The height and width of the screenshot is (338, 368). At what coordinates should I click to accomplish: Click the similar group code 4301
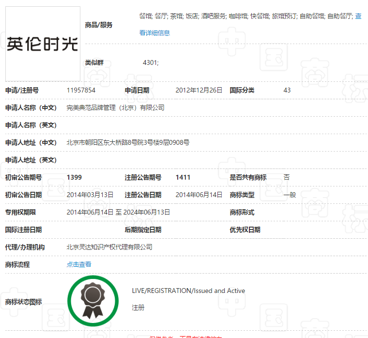[x=151, y=62]
